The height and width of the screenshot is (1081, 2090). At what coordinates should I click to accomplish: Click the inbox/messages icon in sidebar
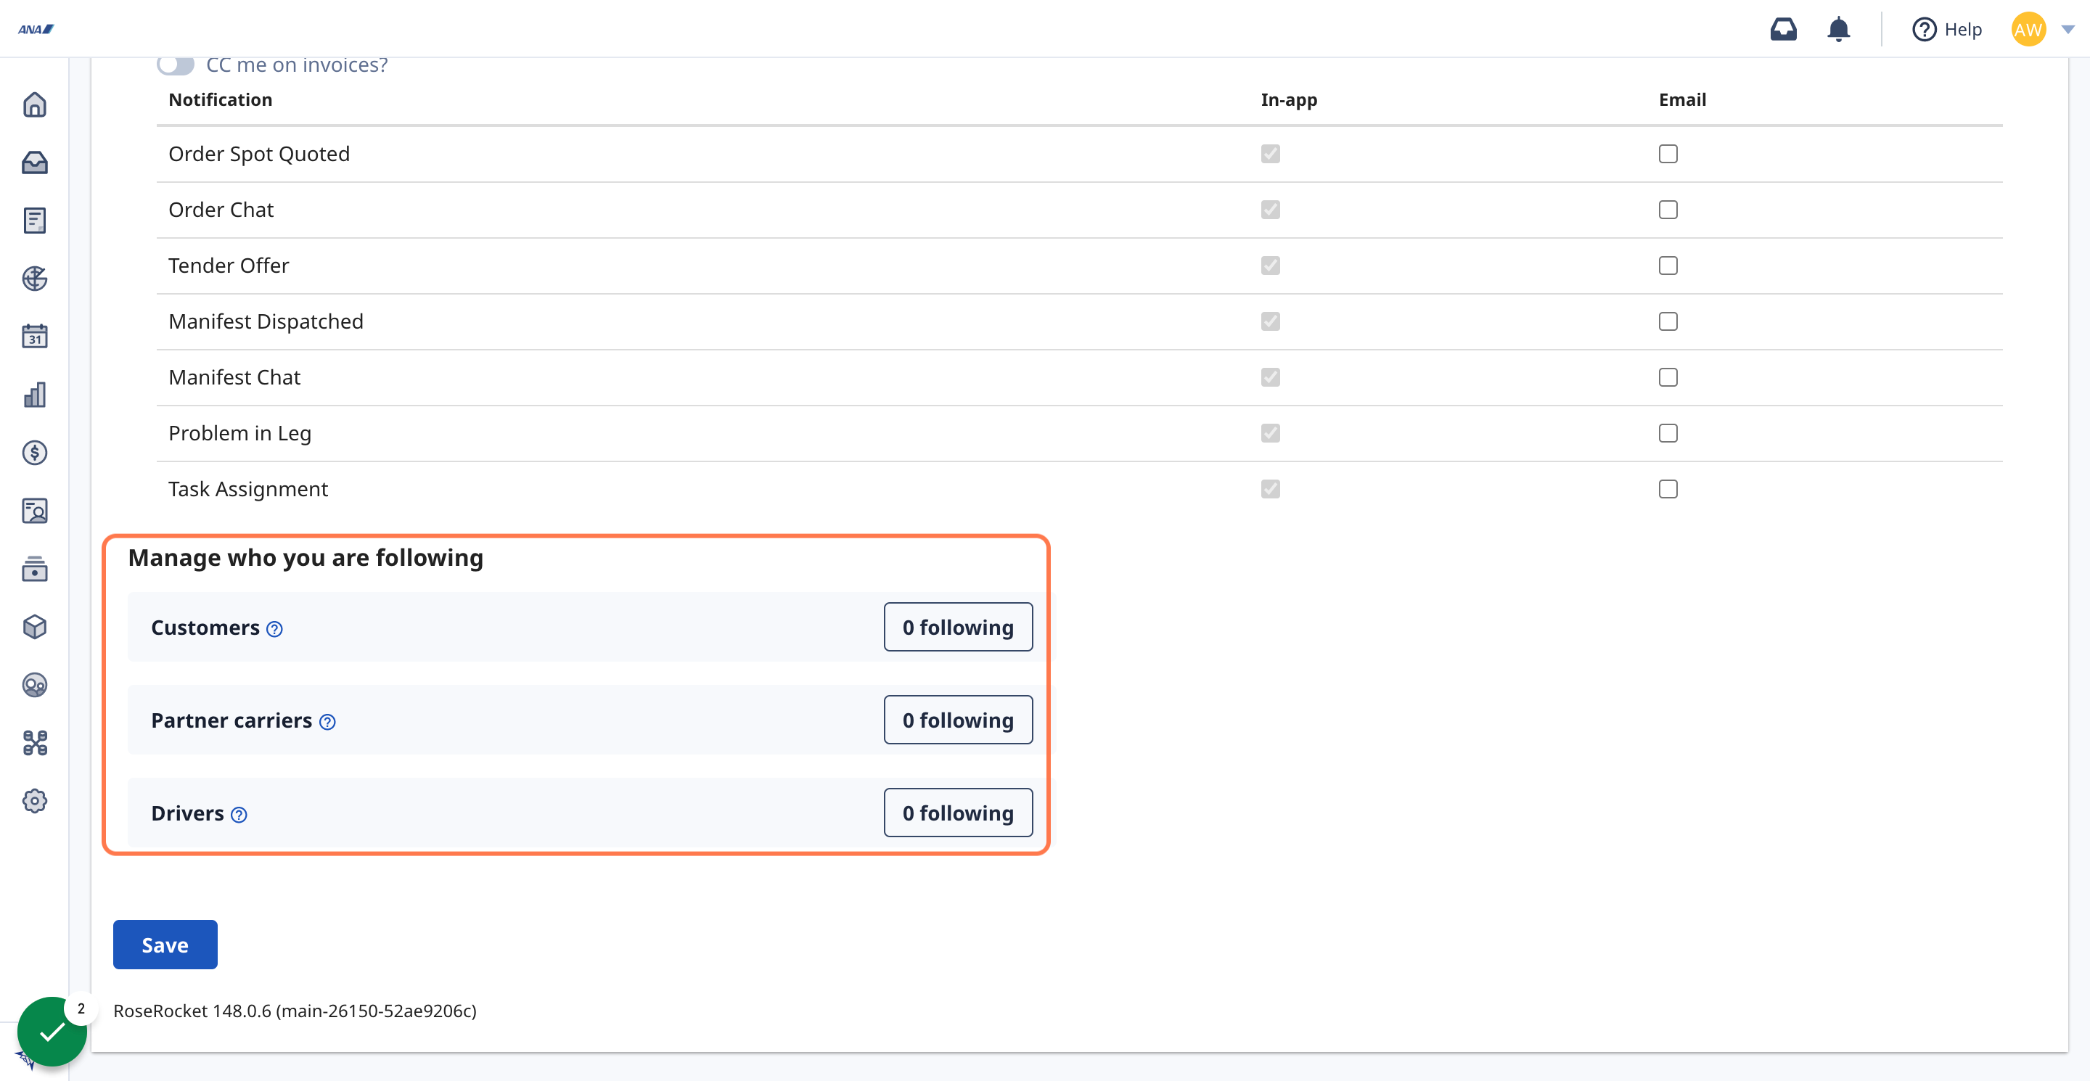pos(36,161)
